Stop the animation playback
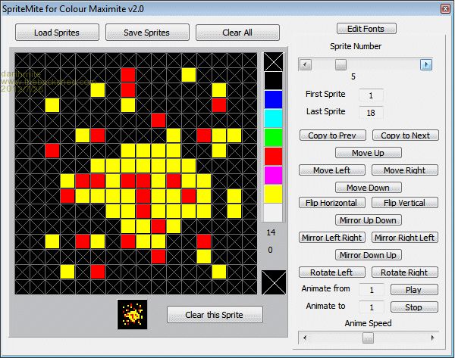 tap(414, 307)
